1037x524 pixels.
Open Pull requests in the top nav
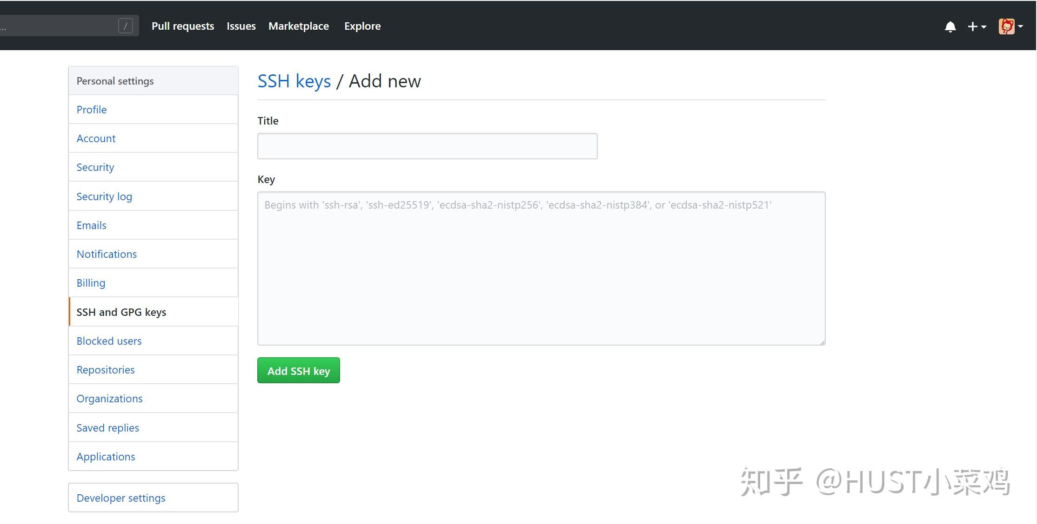(183, 26)
